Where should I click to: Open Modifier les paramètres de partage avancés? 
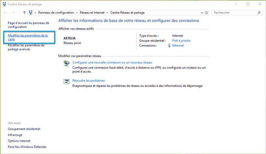coord(26,47)
